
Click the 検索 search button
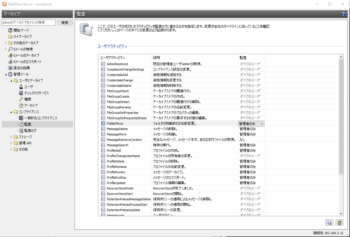point(65,22)
